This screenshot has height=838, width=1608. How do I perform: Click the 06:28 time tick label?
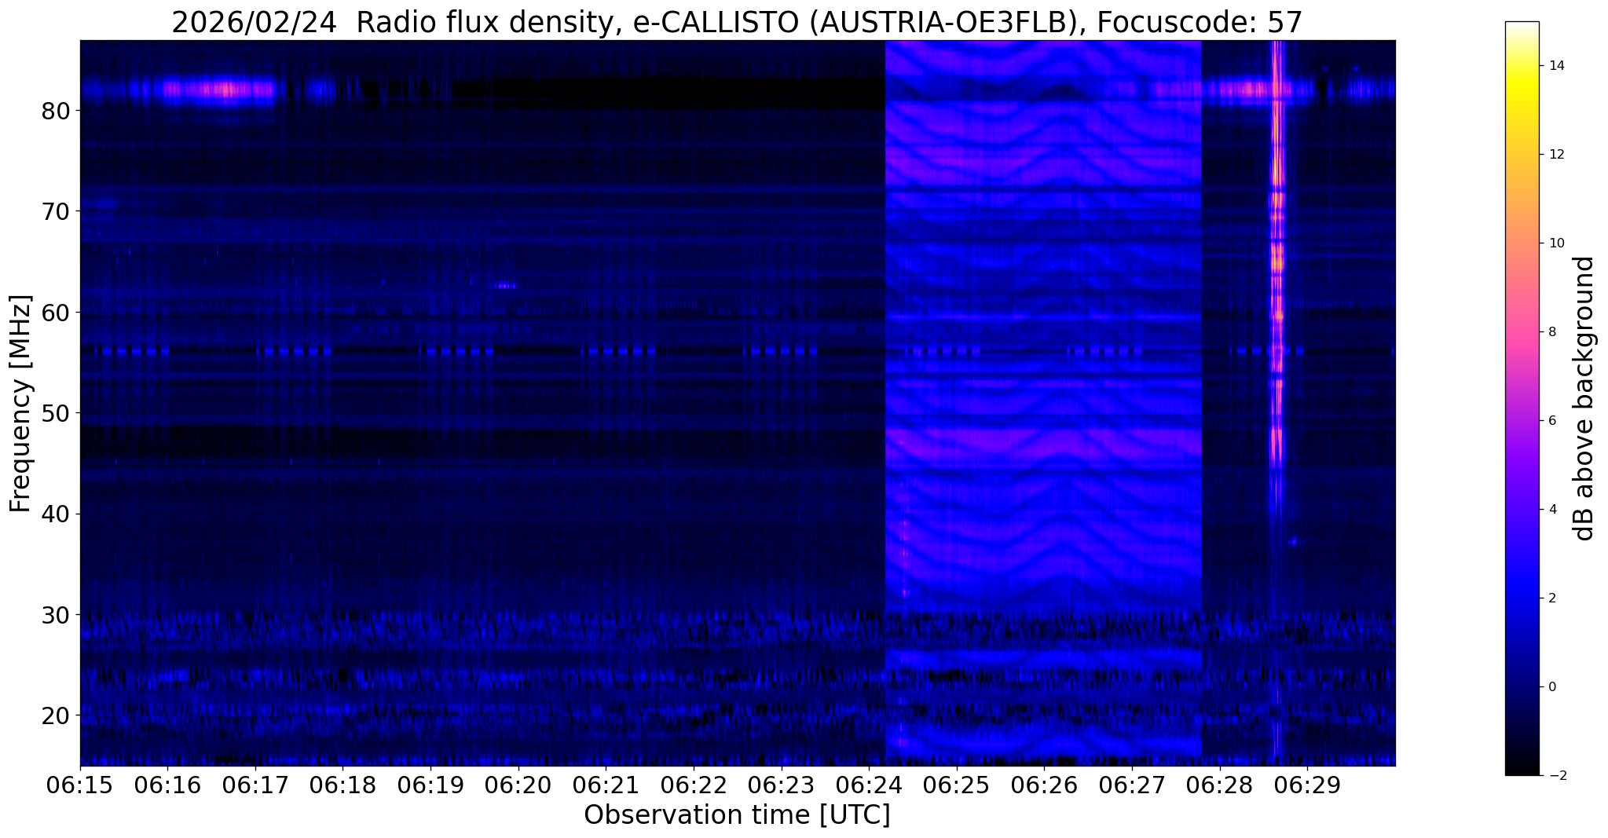coord(1219,785)
